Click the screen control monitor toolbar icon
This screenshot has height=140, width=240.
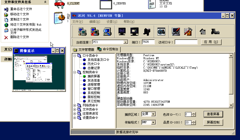134,32
